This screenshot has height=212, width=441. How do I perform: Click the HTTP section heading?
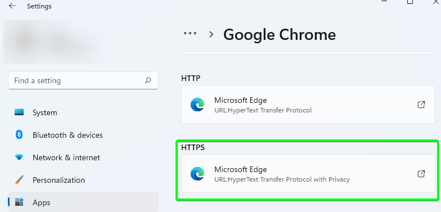click(191, 78)
